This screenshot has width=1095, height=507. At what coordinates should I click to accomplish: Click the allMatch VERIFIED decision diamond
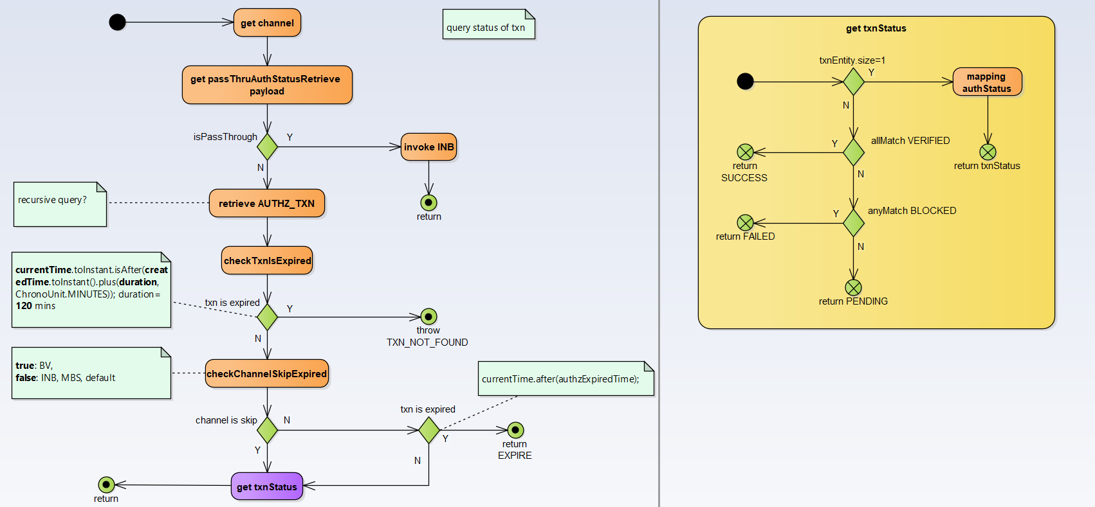(x=853, y=152)
